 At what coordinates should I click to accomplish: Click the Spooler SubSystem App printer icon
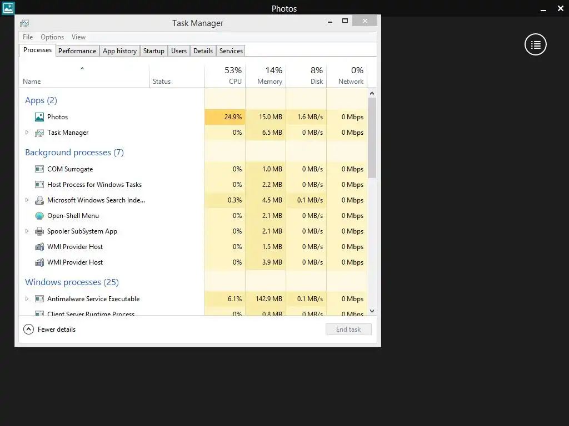click(x=39, y=231)
